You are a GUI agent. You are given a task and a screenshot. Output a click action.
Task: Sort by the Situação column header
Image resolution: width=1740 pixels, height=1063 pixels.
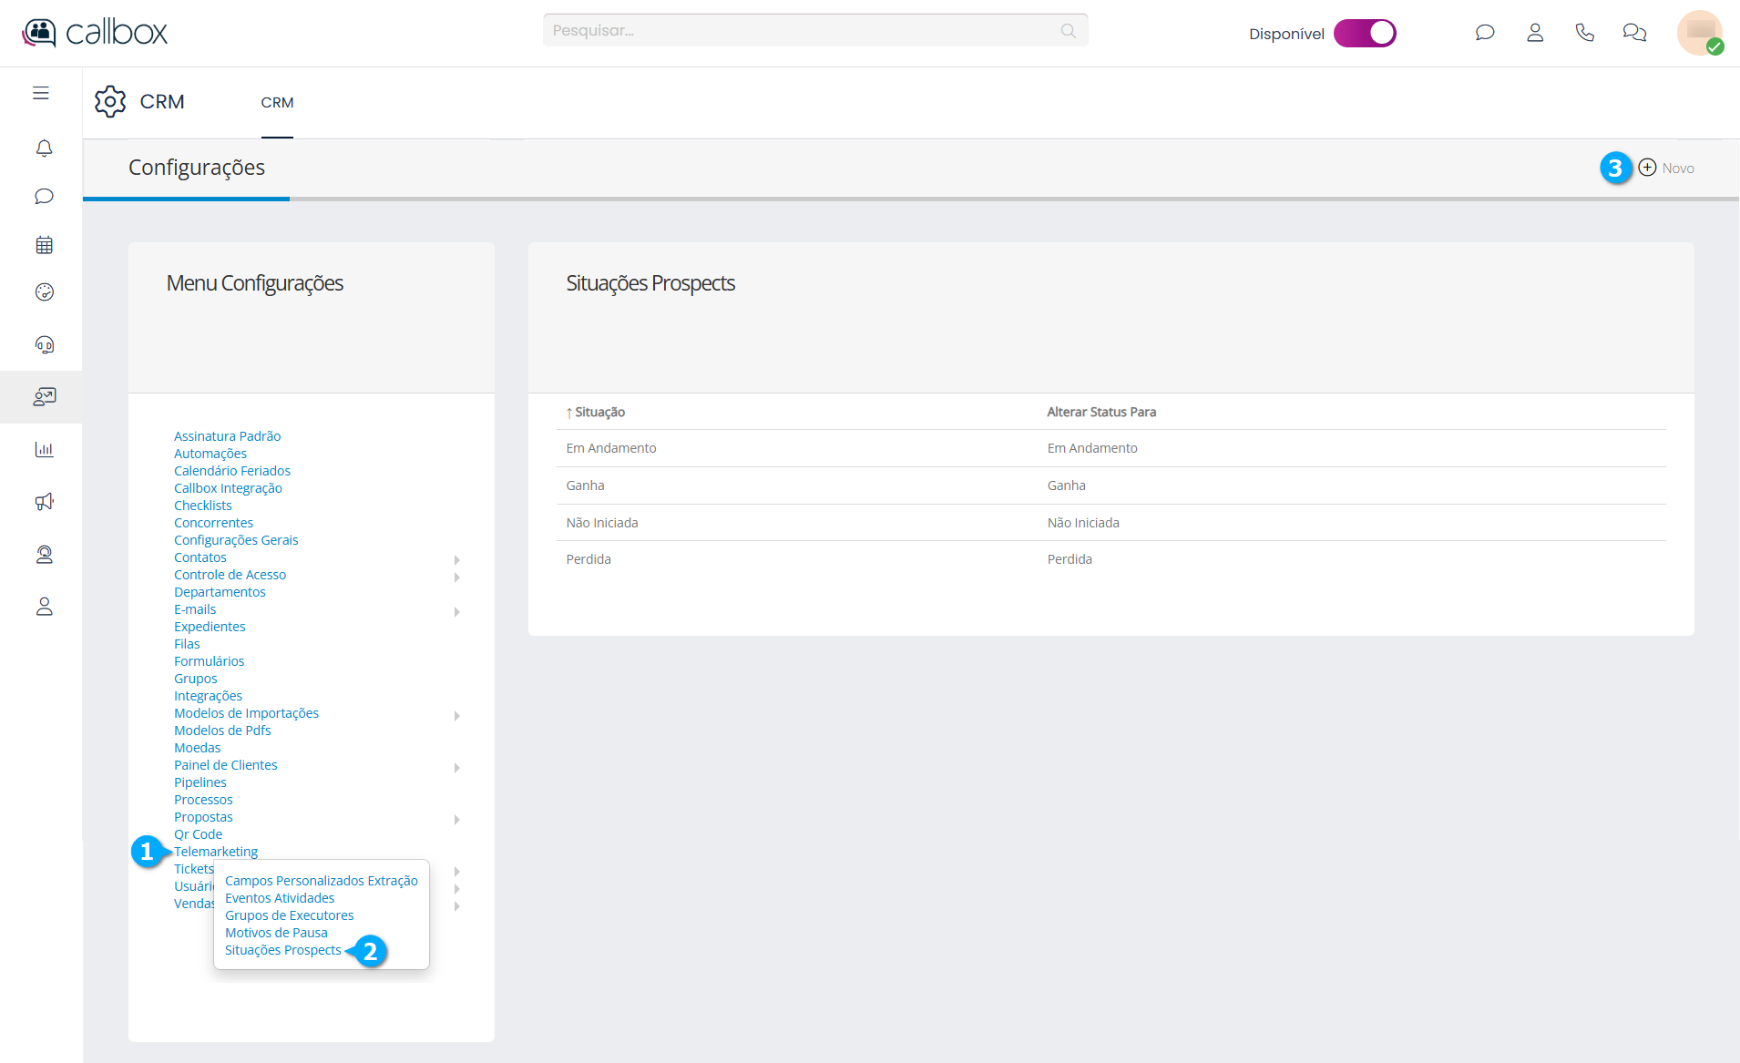(x=599, y=412)
